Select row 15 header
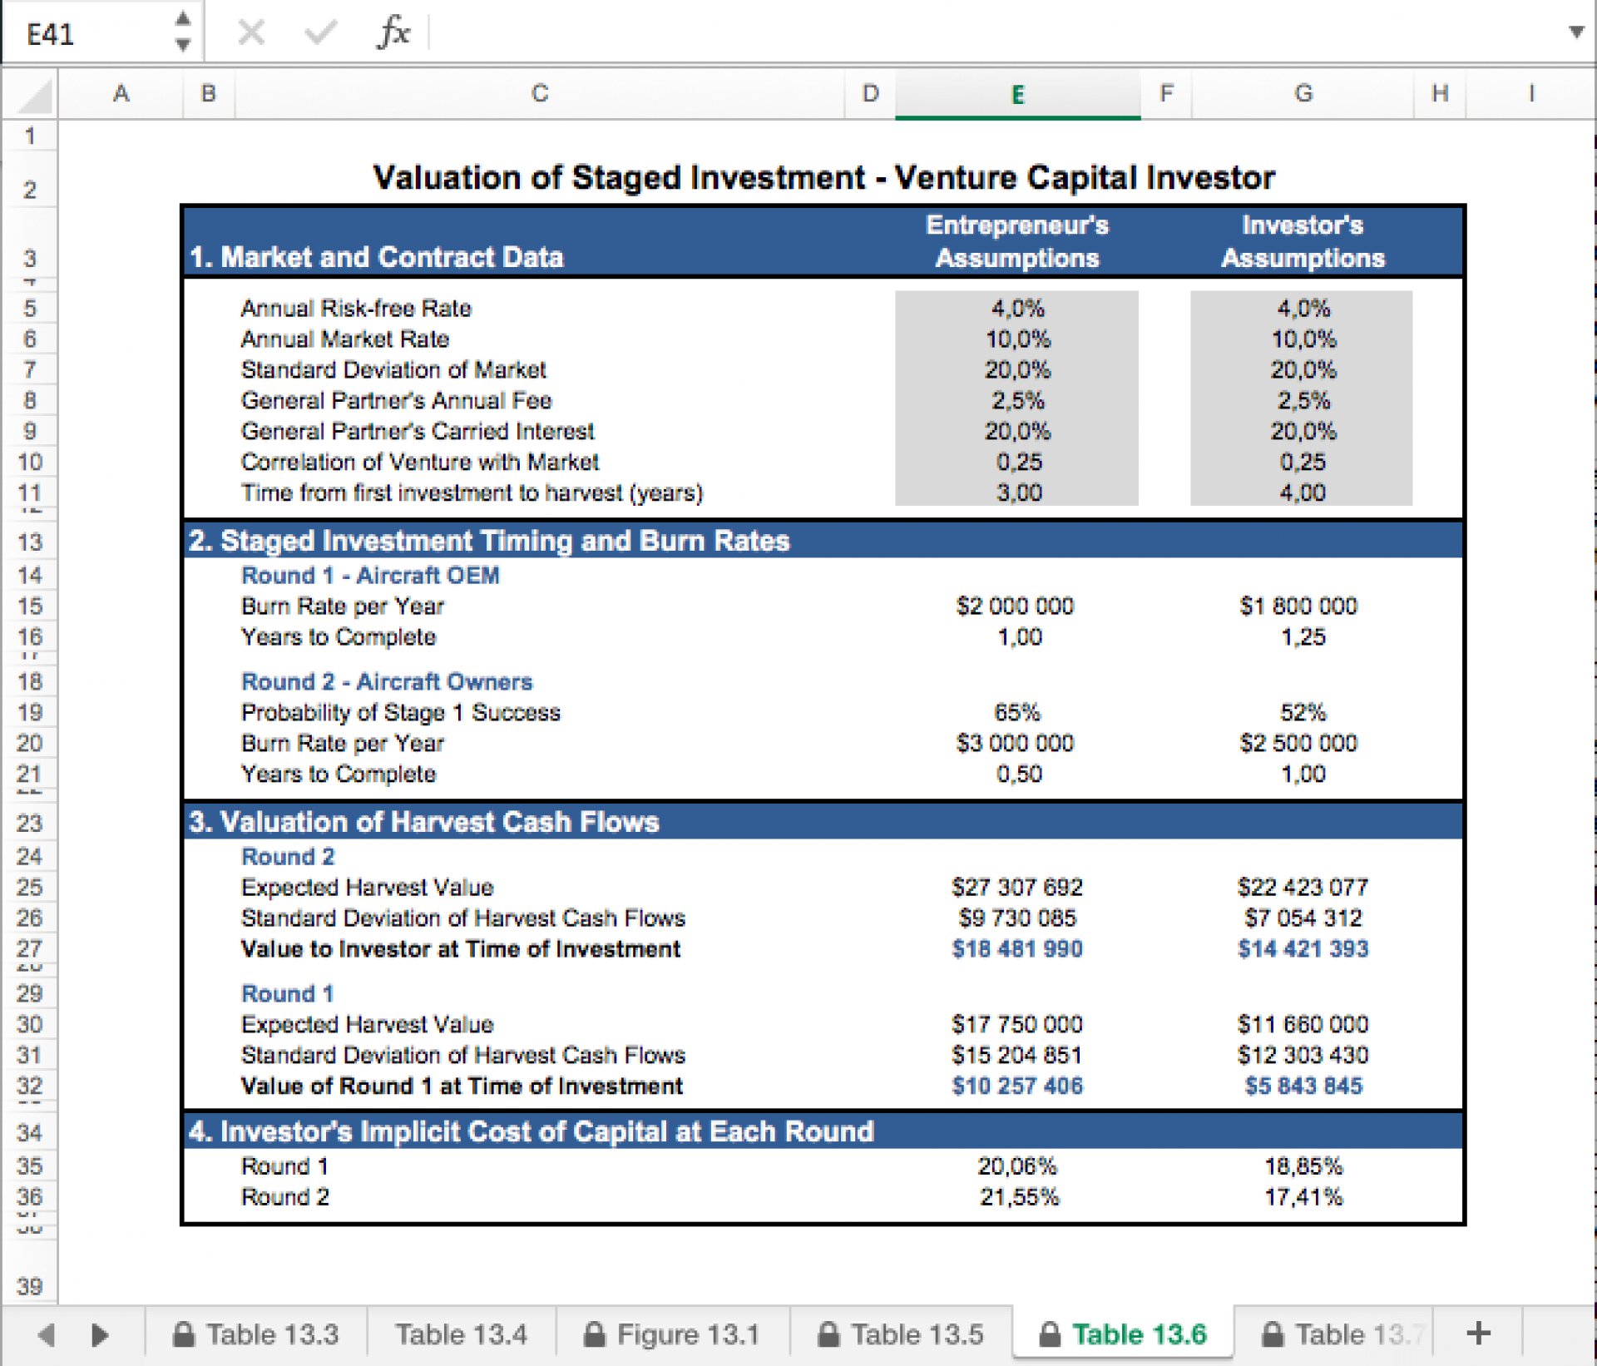This screenshot has height=1366, width=1597. coord(30,606)
